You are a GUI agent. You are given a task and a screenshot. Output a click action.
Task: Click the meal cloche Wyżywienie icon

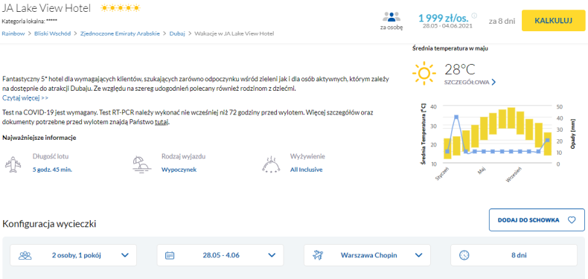tap(270, 164)
